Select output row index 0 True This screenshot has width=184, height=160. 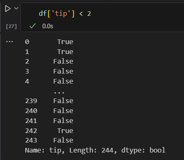49,42
